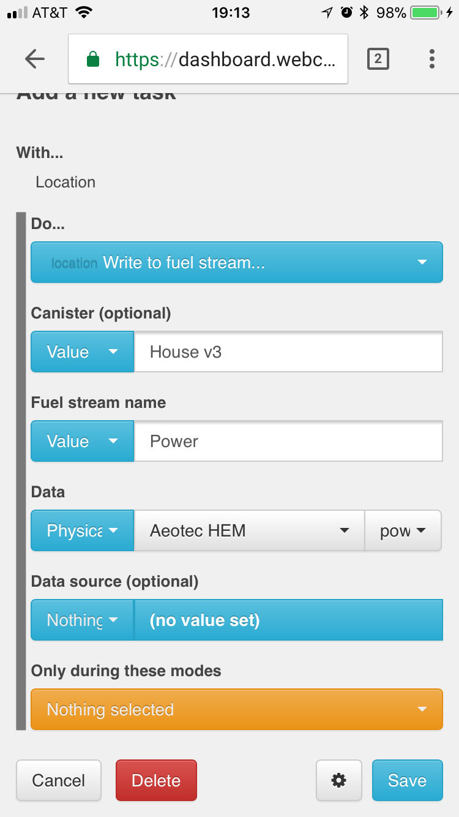Expand the 'Nothing selected' modes dropdown
Viewport: 459px width, 817px height.
[x=236, y=709]
